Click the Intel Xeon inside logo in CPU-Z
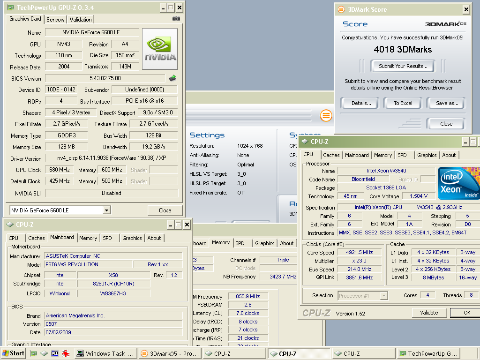 [x=458, y=184]
